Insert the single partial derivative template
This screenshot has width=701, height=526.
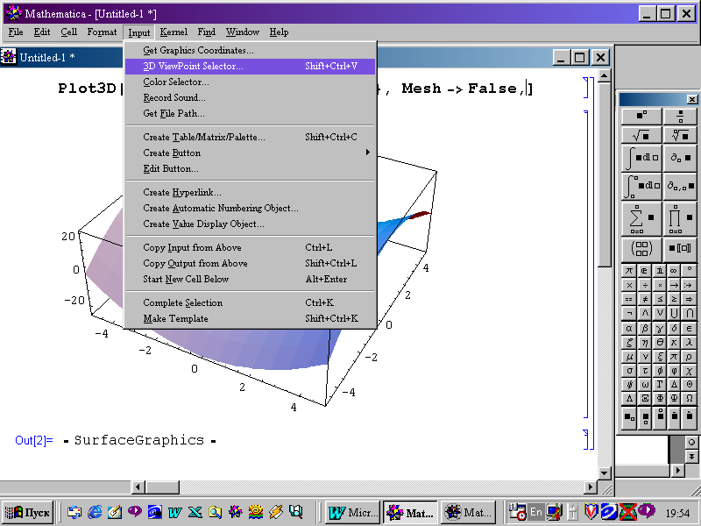[x=680, y=158]
